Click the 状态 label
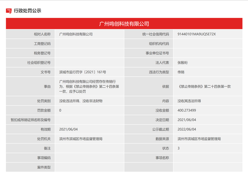Image resolution: width=248 pixels, height=177 pixels. click(165, 149)
